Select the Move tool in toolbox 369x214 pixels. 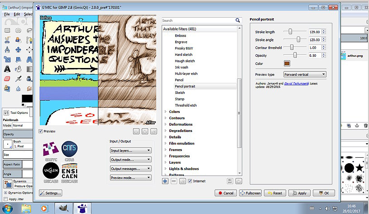[x=19, y=49]
